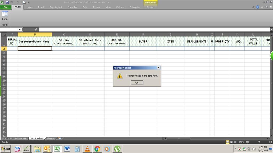Open the File menu tab
Viewport: 273px width, 153px height.
(6, 7)
